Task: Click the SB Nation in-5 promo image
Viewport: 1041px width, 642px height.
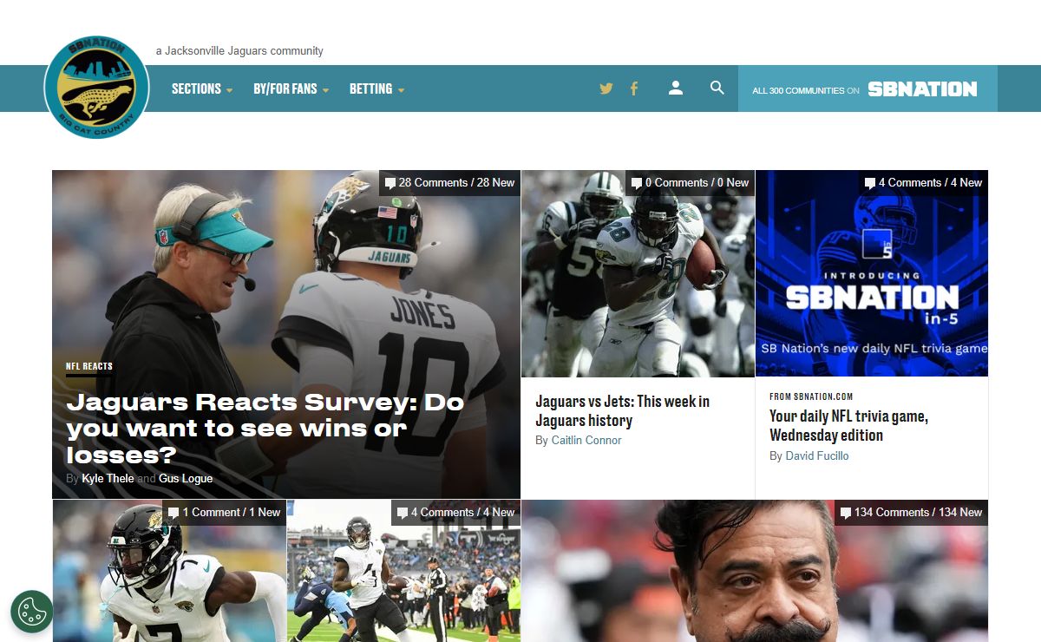Action: coord(872,273)
